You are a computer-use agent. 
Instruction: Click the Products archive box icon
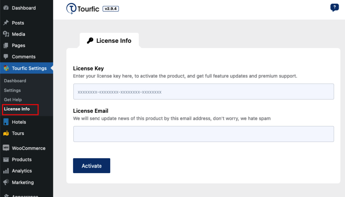pyautogui.click(x=6, y=159)
